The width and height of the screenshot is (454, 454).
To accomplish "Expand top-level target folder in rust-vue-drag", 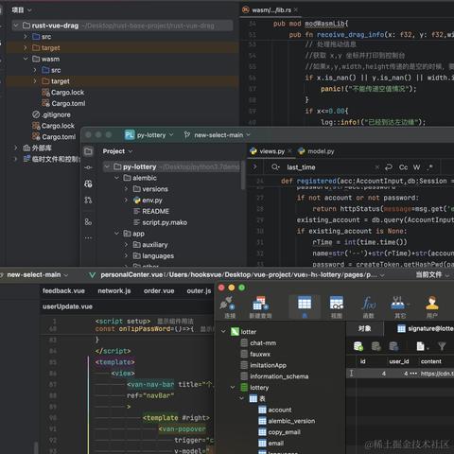I will [26, 47].
